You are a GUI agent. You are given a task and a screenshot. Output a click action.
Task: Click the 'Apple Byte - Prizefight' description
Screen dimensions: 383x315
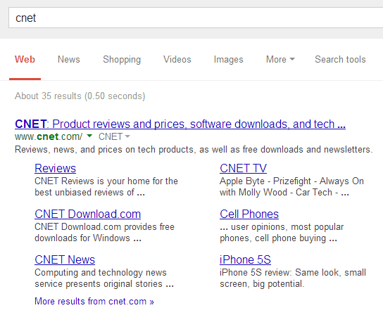coord(291,186)
